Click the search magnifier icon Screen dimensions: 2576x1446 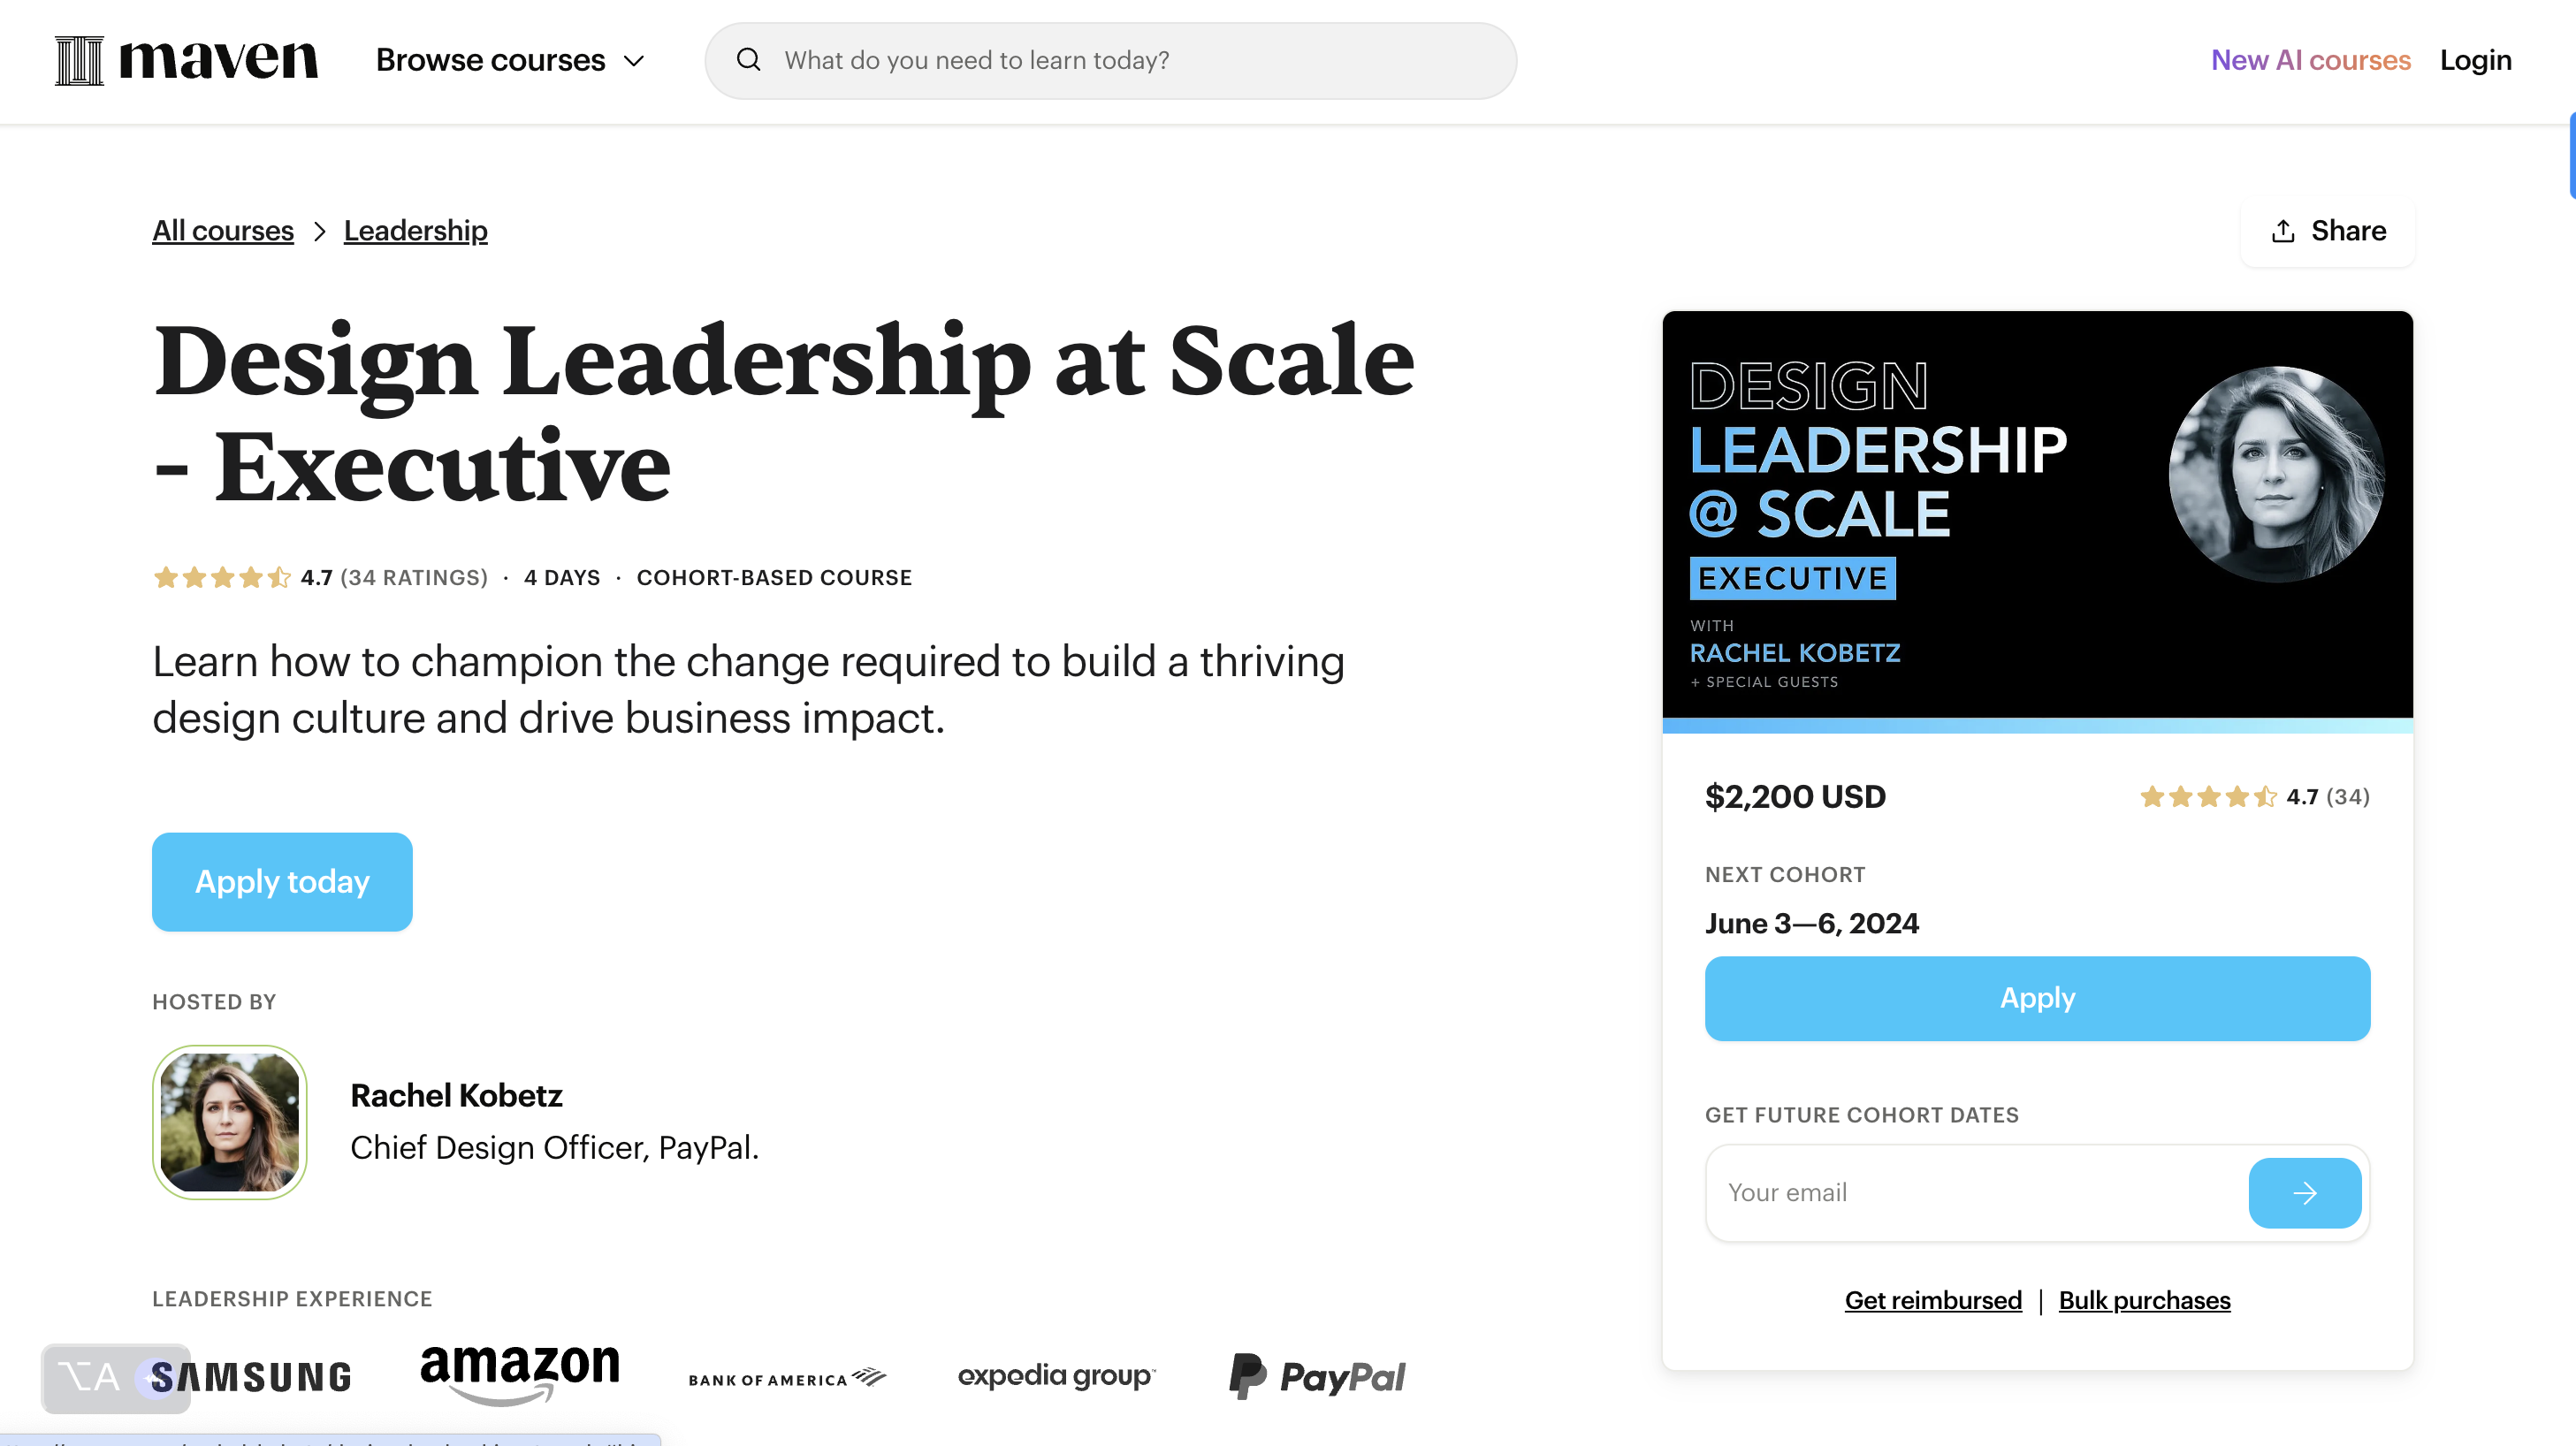click(x=749, y=60)
